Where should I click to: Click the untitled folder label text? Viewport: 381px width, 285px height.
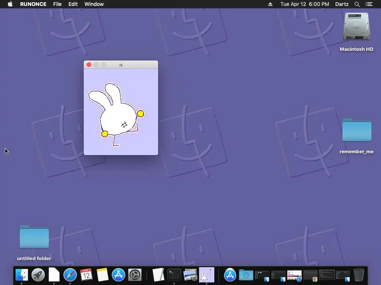(x=34, y=258)
